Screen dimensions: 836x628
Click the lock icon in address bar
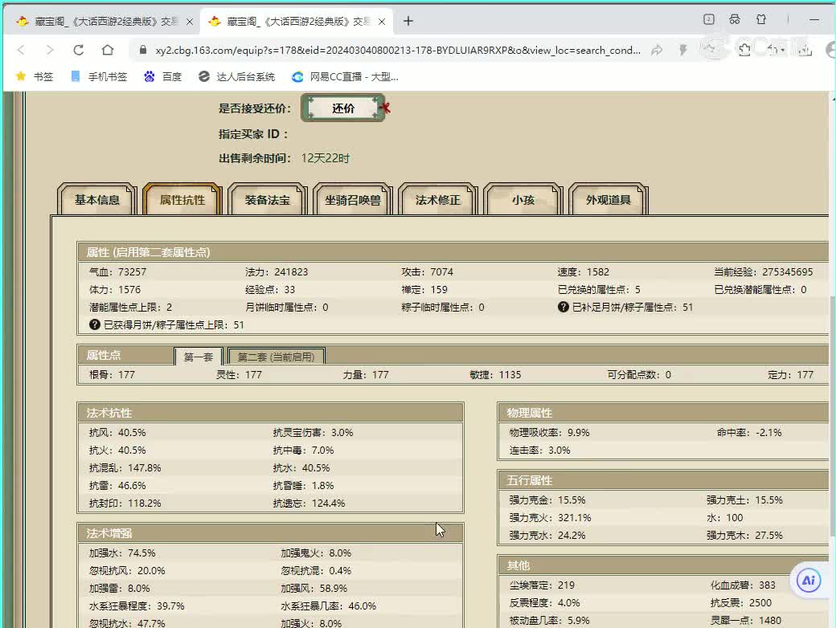click(x=142, y=50)
